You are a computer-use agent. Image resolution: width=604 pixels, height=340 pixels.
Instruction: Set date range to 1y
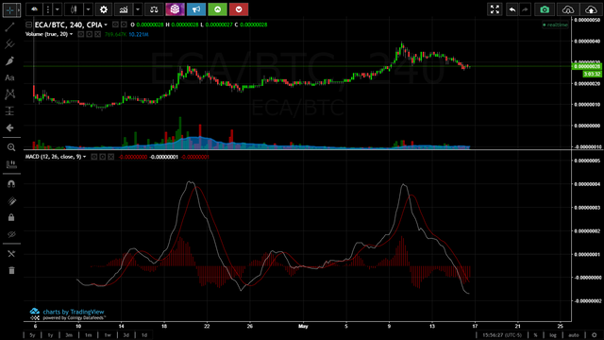50,335
